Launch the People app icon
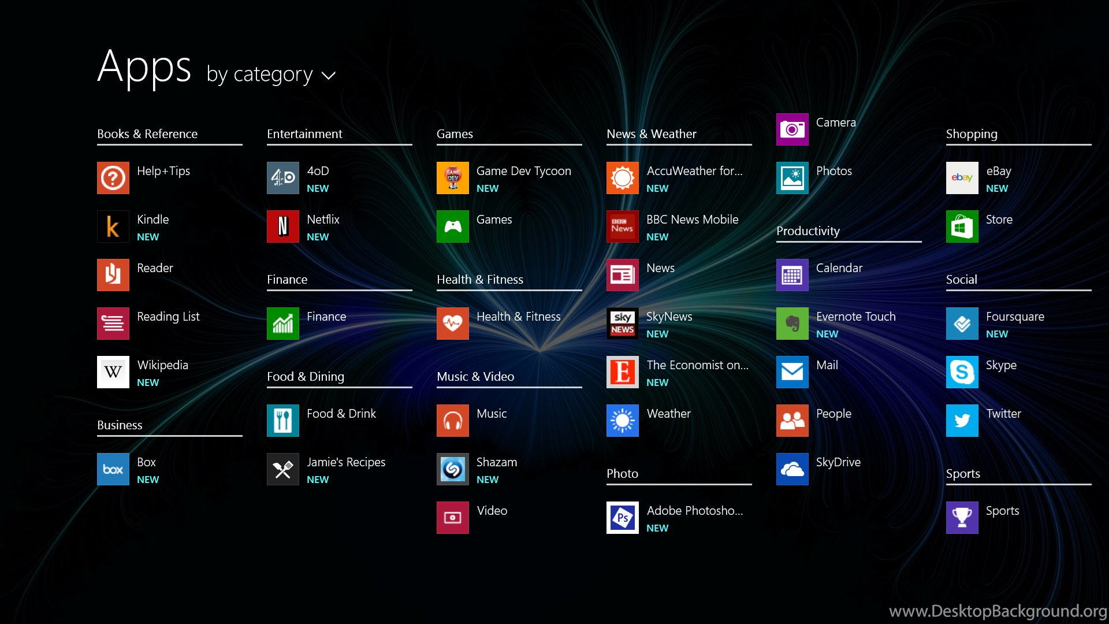Viewport: 1109px width, 624px height. coord(792,421)
